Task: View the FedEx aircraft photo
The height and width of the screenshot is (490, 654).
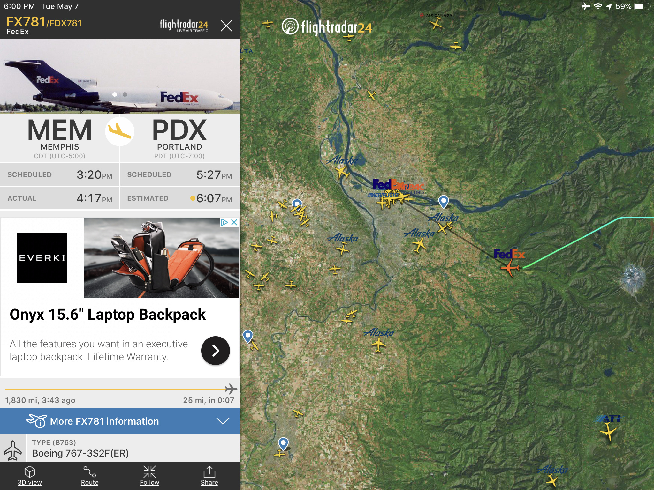Action: (x=120, y=76)
